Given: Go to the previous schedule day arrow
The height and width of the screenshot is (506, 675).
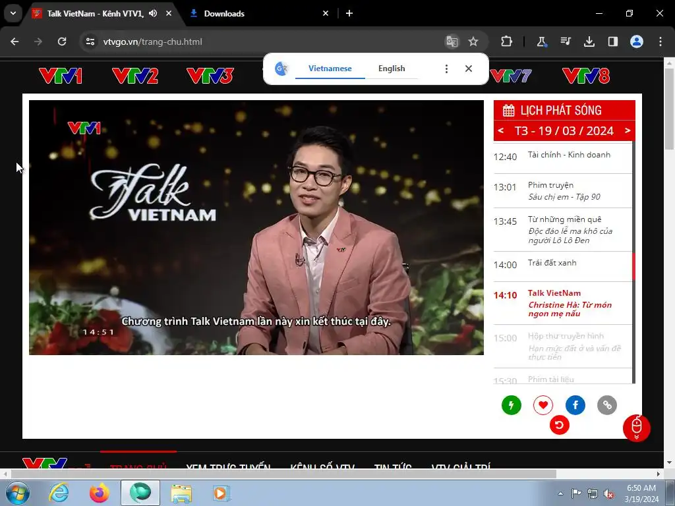Looking at the screenshot, I should (501, 130).
